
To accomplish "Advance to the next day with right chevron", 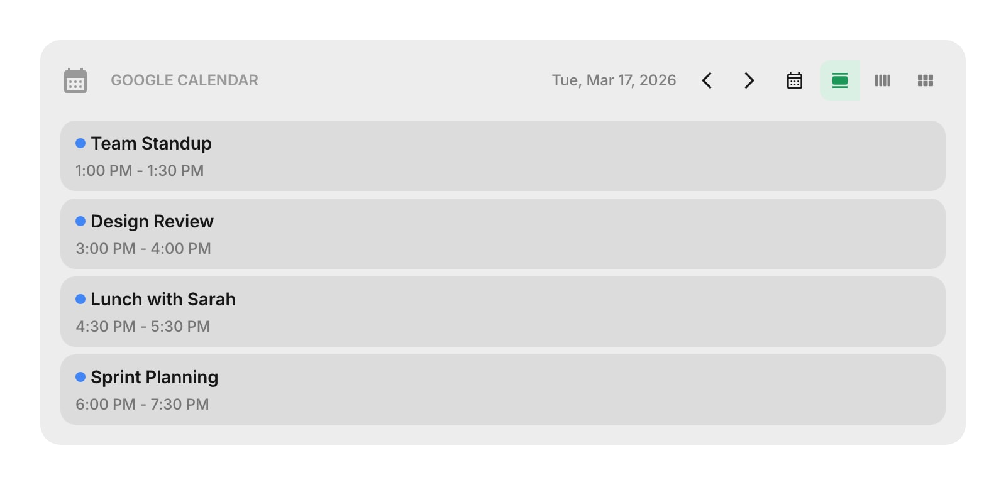I will [748, 80].
